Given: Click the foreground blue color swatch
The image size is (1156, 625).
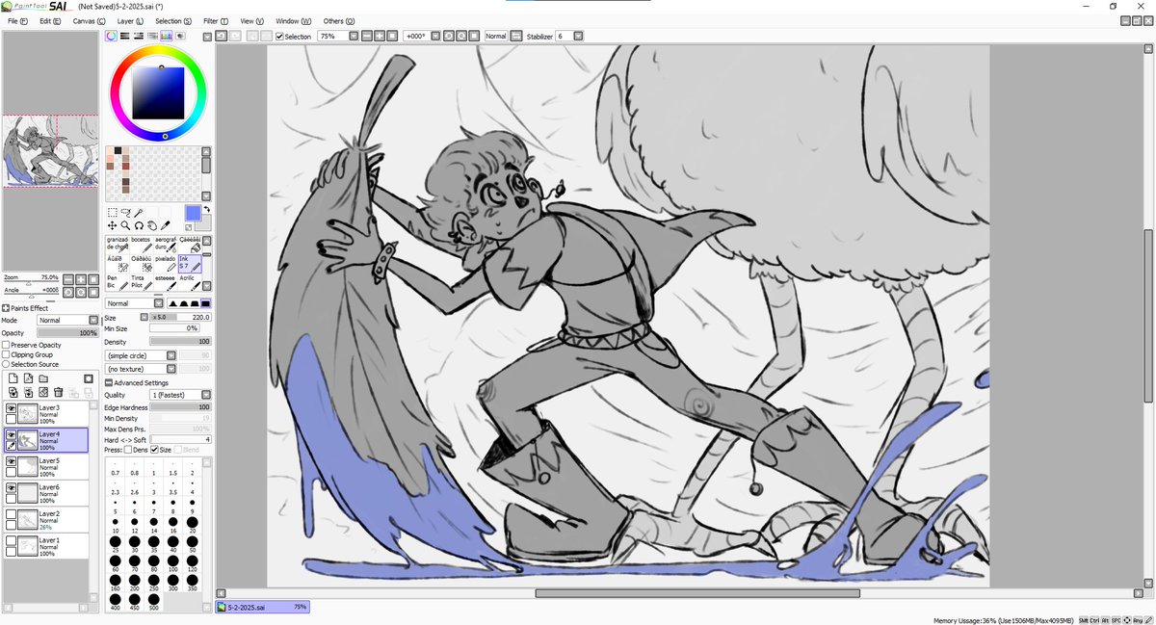Looking at the screenshot, I should (193, 212).
